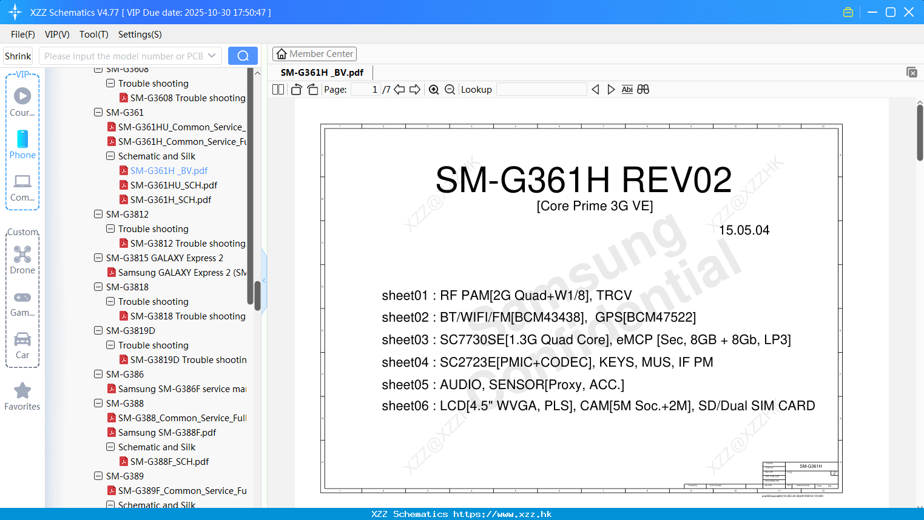Open SM-G361H_SCH.pdf
The width and height of the screenshot is (924, 520).
click(170, 199)
